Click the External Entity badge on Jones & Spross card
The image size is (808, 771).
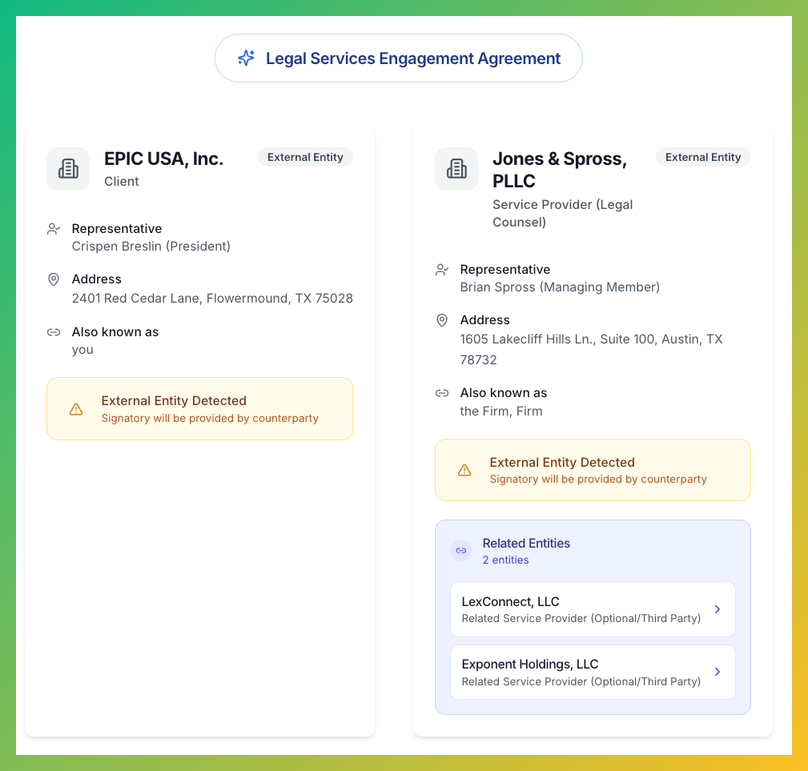pyautogui.click(x=702, y=158)
